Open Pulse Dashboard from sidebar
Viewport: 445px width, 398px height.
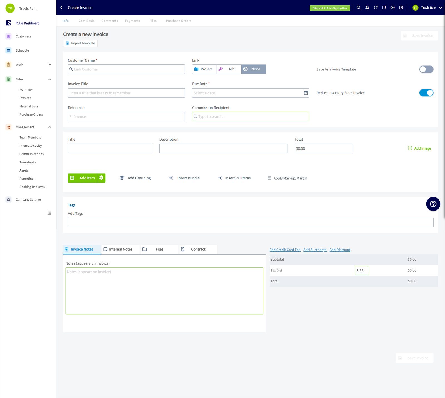[x=27, y=23]
